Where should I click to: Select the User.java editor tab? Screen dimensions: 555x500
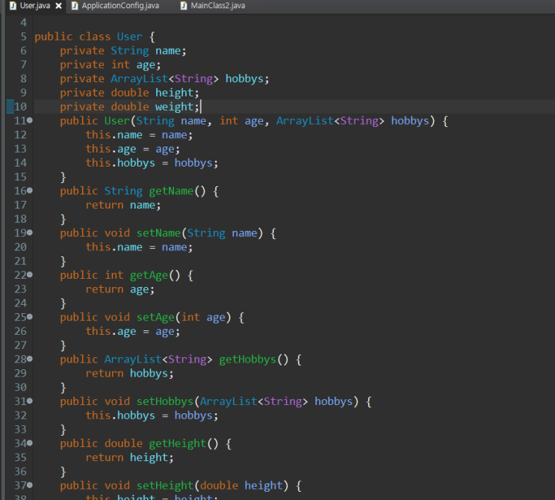point(34,6)
